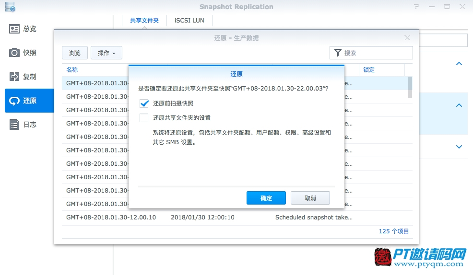
Task: Expand the down chevron section
Action: 459,147
